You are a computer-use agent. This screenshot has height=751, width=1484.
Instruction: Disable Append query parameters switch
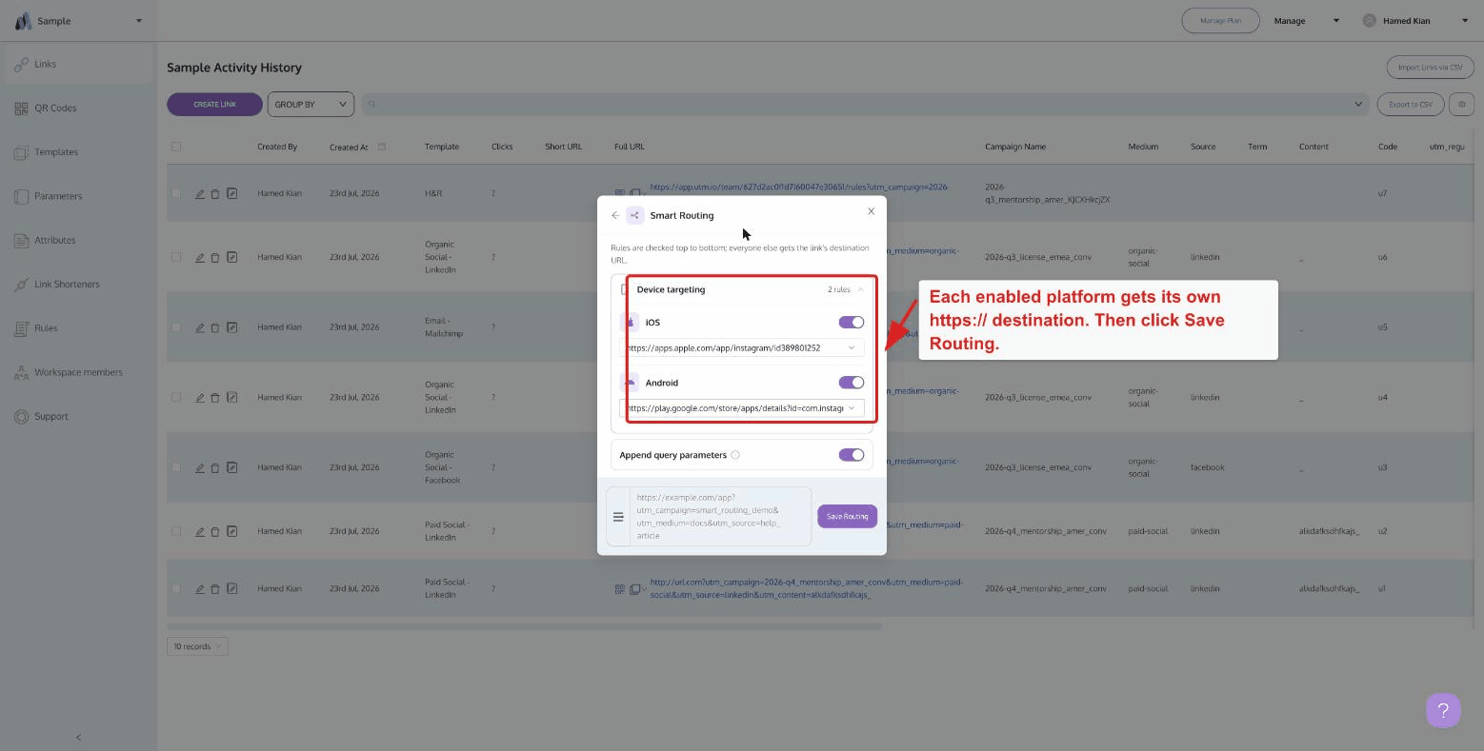(852, 455)
